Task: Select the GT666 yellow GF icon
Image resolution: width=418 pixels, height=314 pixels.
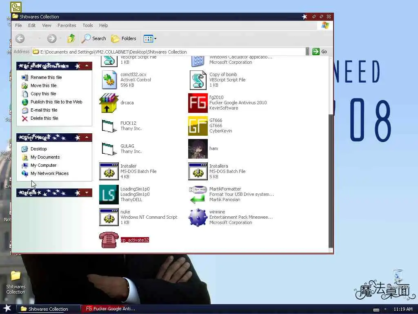Action: 198,126
